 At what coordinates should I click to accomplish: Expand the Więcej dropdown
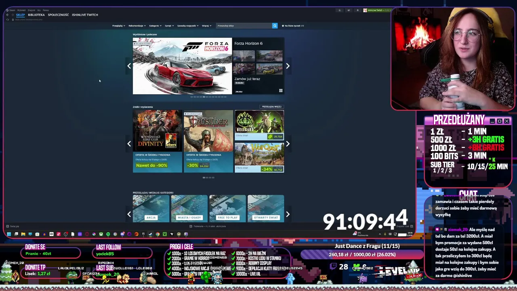206,25
